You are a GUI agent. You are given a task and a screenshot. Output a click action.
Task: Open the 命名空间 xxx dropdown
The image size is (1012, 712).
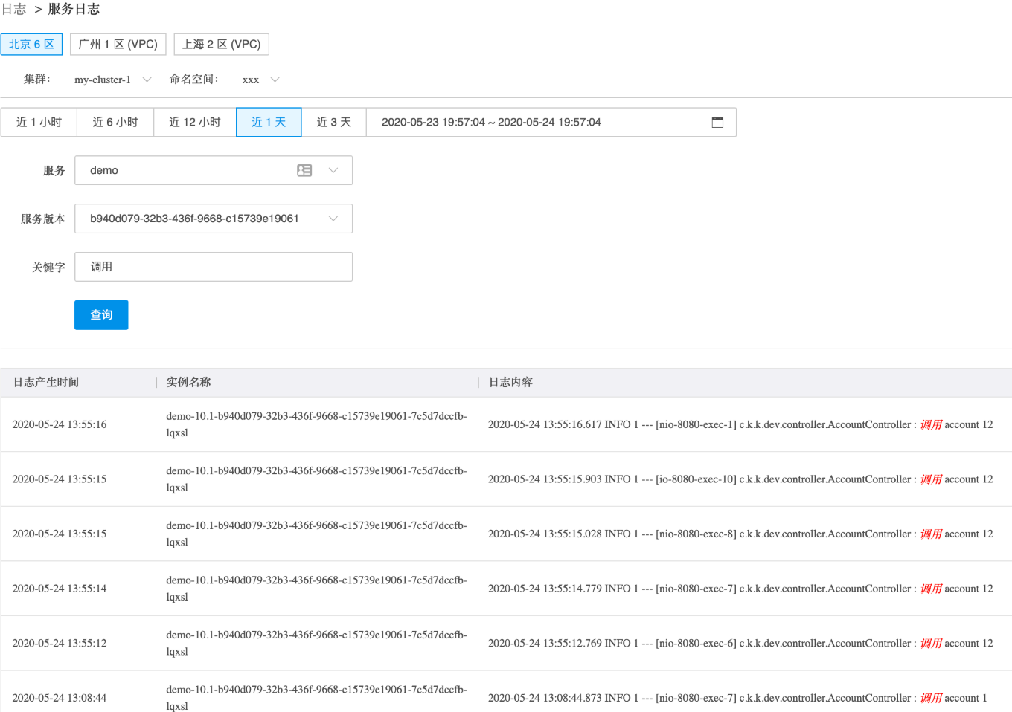[260, 80]
